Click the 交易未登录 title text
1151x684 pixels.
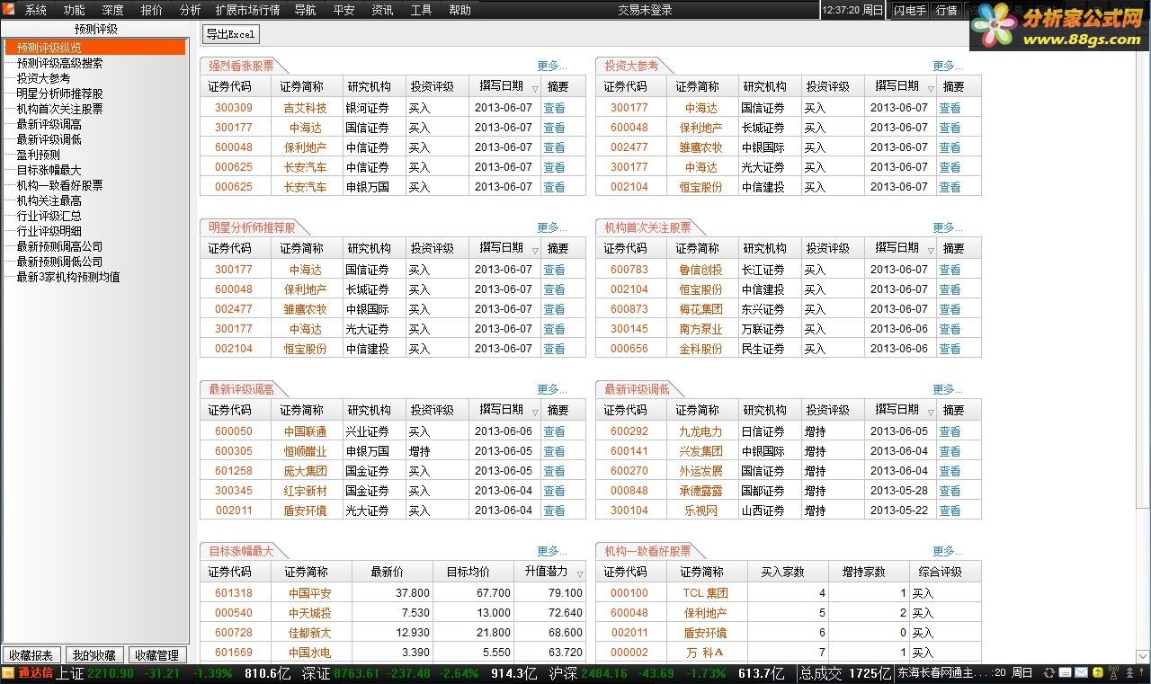click(646, 11)
